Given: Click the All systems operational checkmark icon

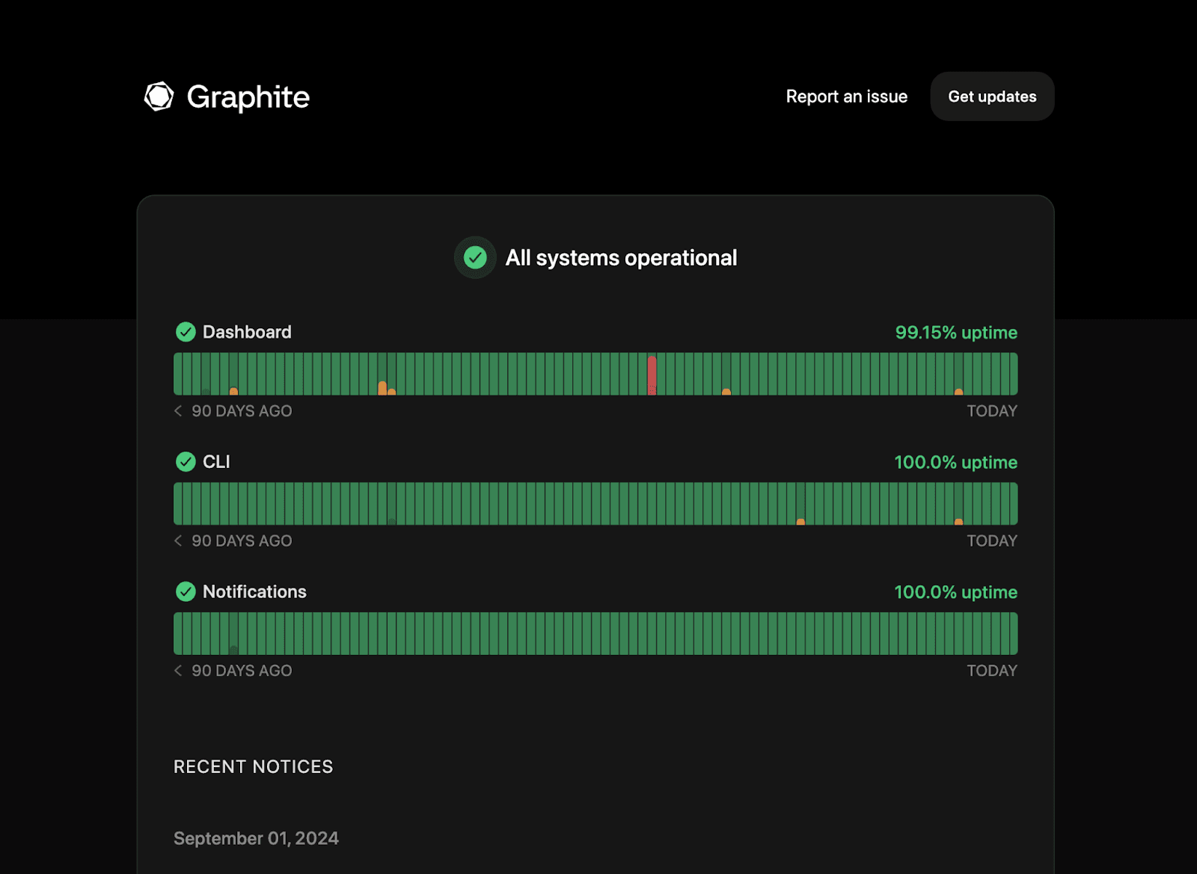Looking at the screenshot, I should tap(475, 257).
